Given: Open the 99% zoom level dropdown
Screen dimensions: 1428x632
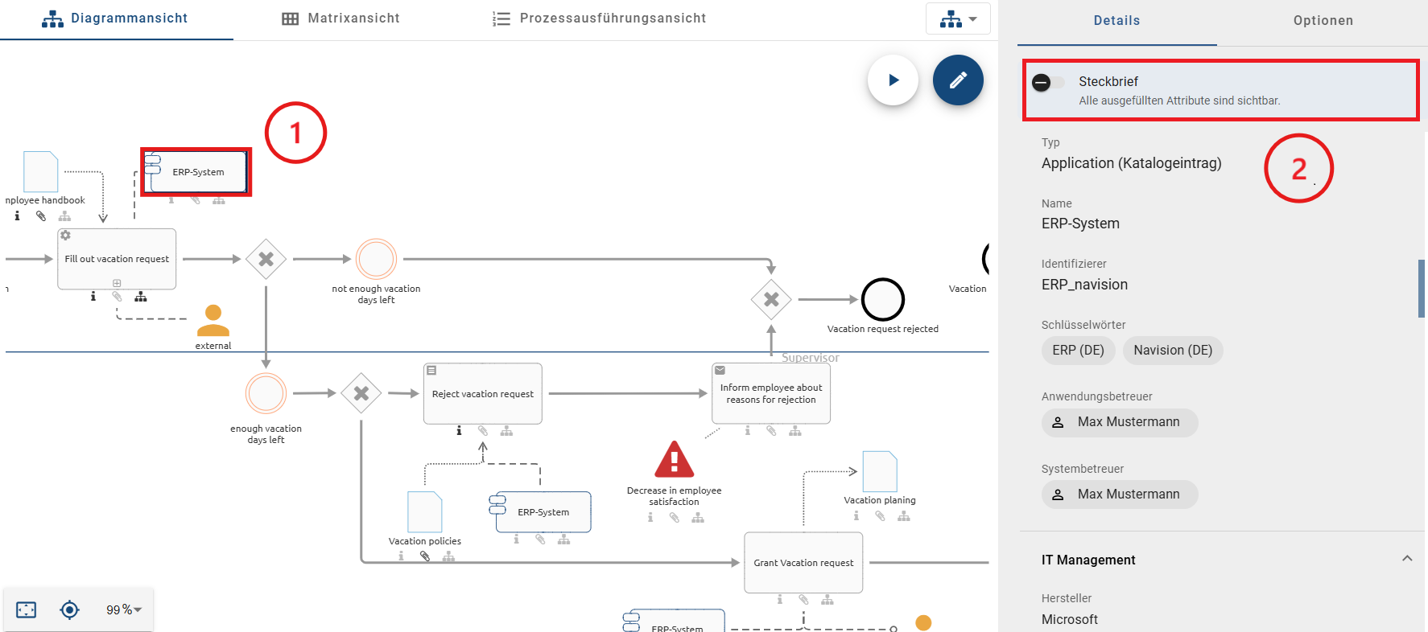Looking at the screenshot, I should tap(124, 609).
